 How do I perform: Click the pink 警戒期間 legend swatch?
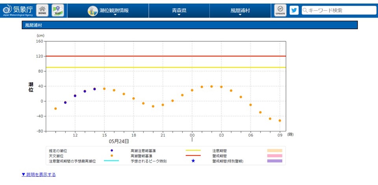click(x=274, y=156)
